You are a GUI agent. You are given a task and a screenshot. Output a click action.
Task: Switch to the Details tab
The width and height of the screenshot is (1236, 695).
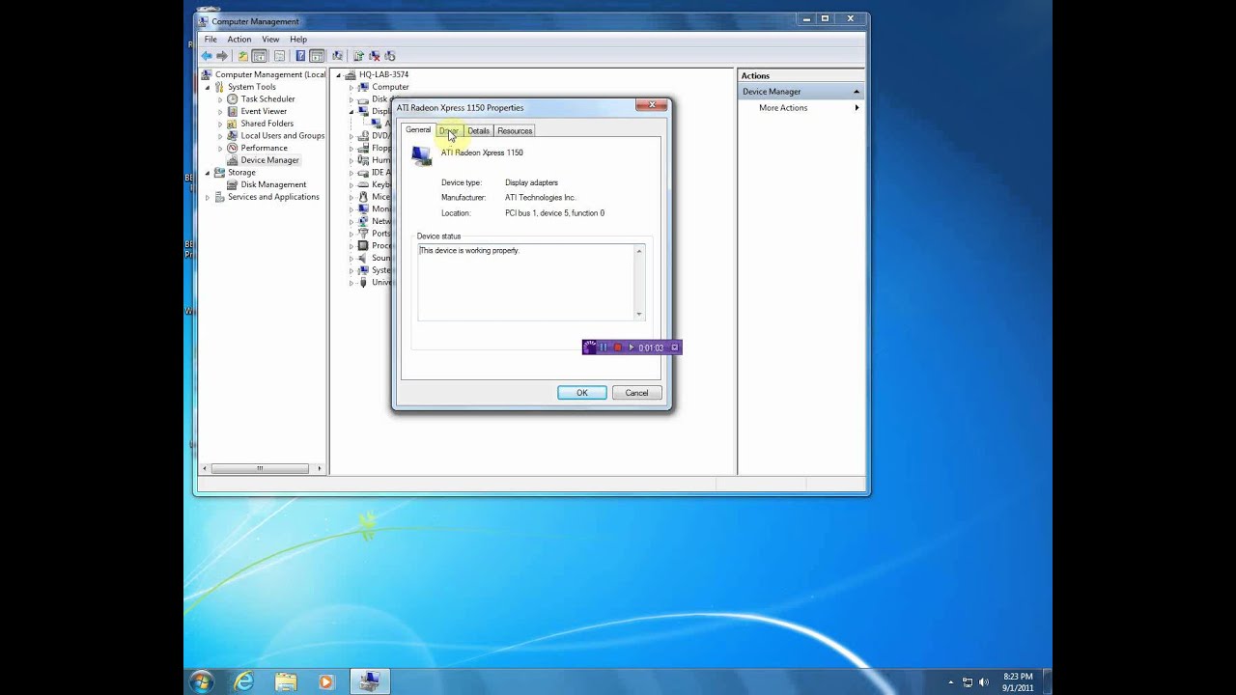coord(478,130)
